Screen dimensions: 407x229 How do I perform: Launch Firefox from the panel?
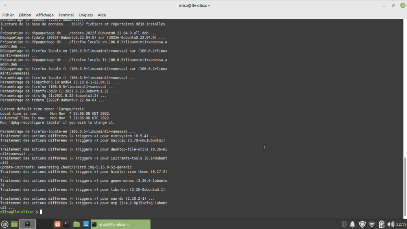[x=57, y=224]
